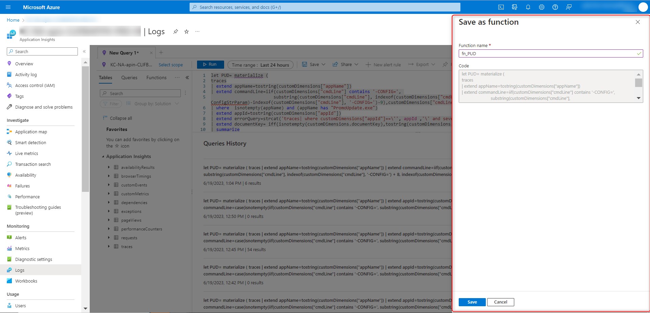Open the Group by: Solution dropdown

pyautogui.click(x=152, y=104)
